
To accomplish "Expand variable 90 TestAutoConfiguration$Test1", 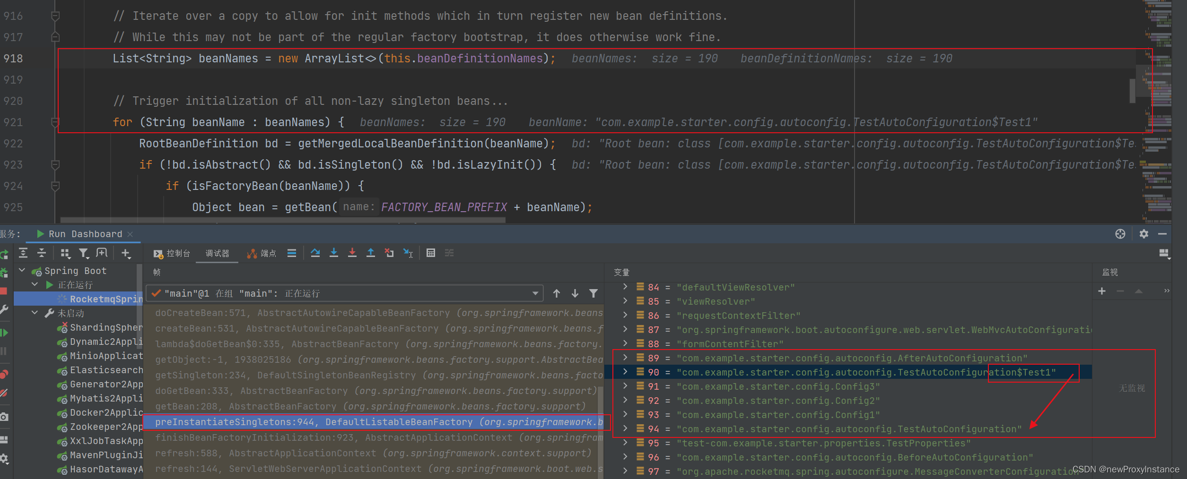I will (625, 372).
